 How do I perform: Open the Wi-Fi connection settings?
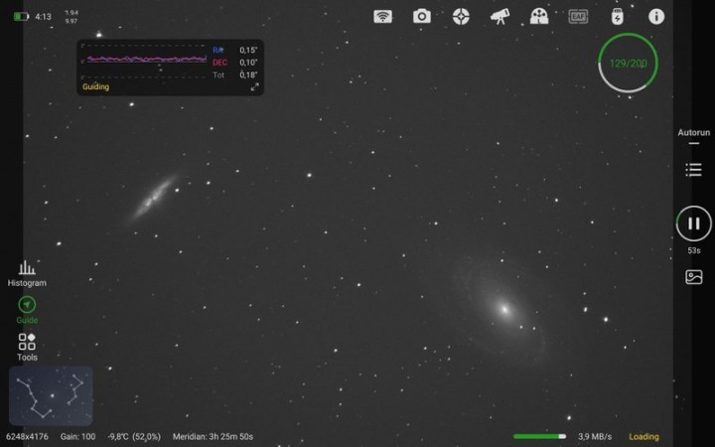(x=382, y=16)
